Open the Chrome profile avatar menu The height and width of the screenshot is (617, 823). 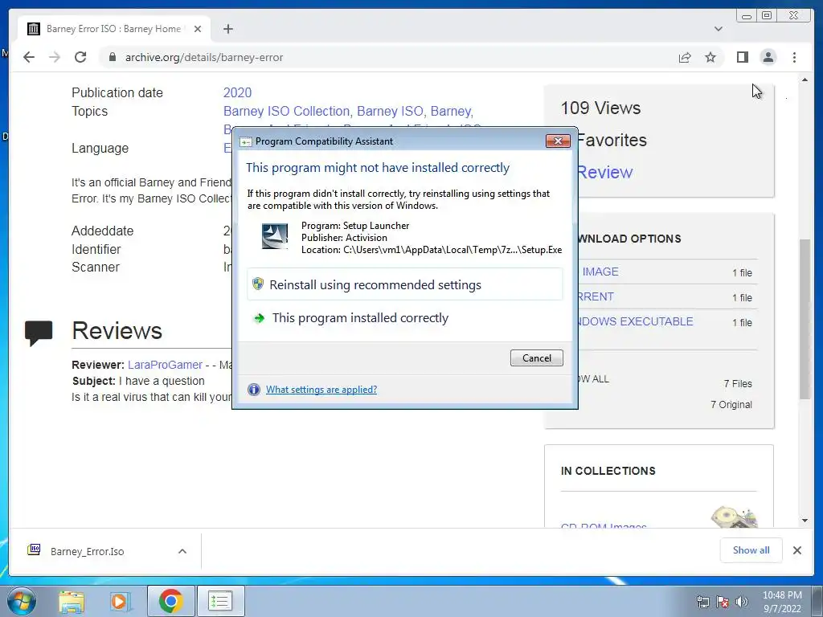coord(768,57)
